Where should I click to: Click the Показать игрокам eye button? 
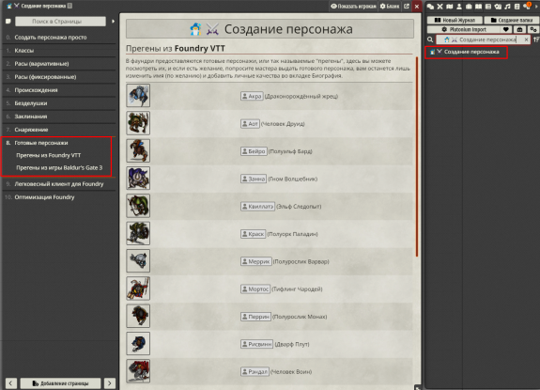(x=353, y=7)
